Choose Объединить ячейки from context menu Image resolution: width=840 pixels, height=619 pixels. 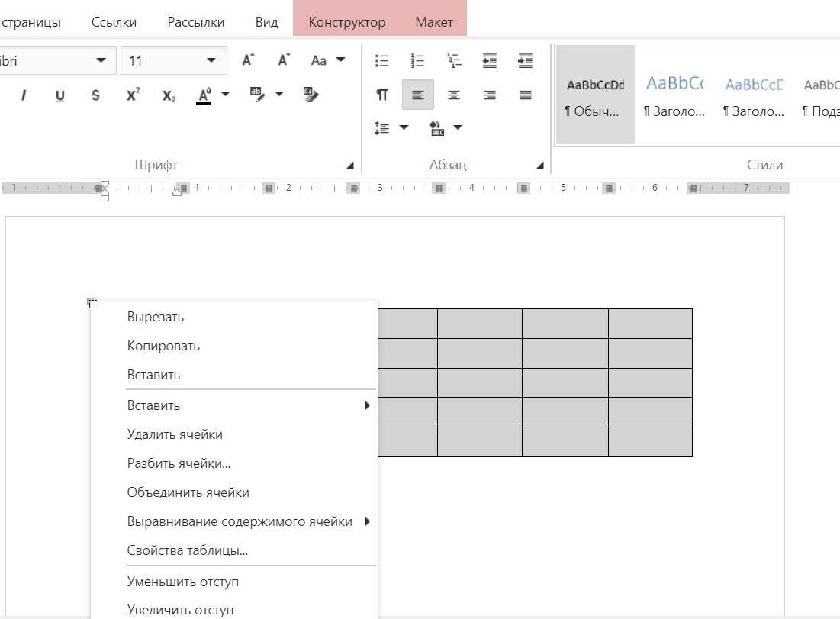click(x=188, y=492)
